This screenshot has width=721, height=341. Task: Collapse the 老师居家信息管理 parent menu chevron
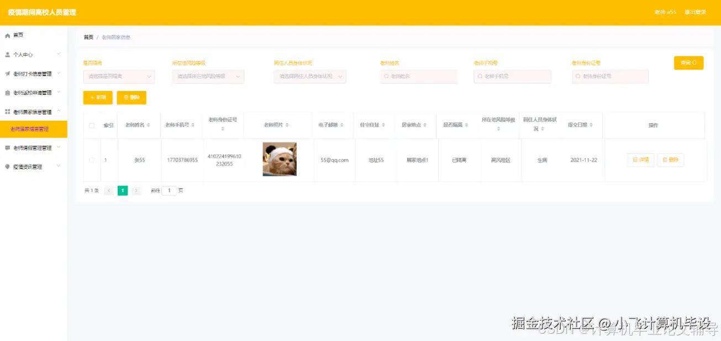(x=59, y=111)
